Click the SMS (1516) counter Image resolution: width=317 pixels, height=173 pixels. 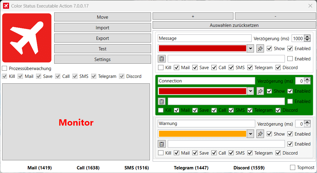coord(137,168)
